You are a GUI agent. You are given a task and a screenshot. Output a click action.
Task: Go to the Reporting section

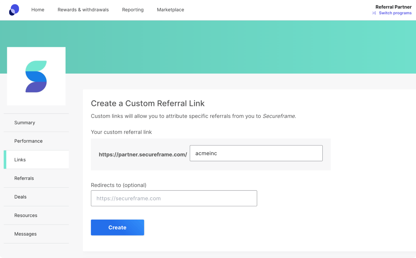pos(133,10)
